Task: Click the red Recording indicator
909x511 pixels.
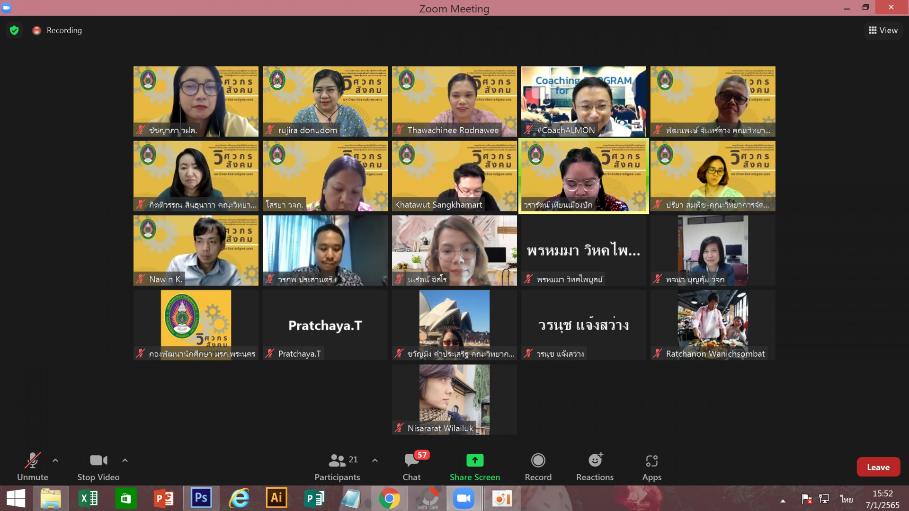Action: click(36, 30)
